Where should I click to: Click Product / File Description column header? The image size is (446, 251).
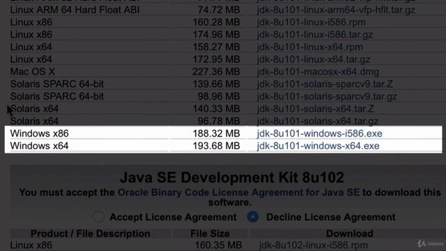[x=90, y=234]
